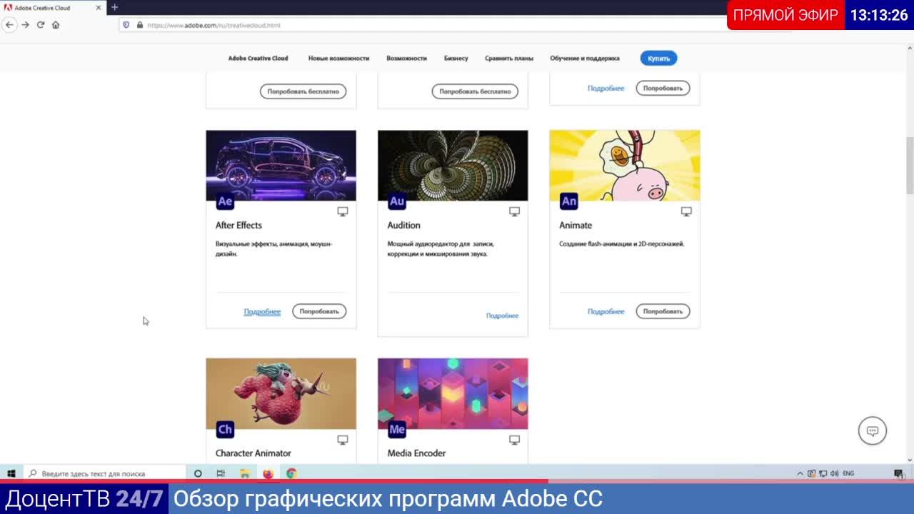Open the Windows Start menu
The image size is (914, 514).
[x=11, y=473]
